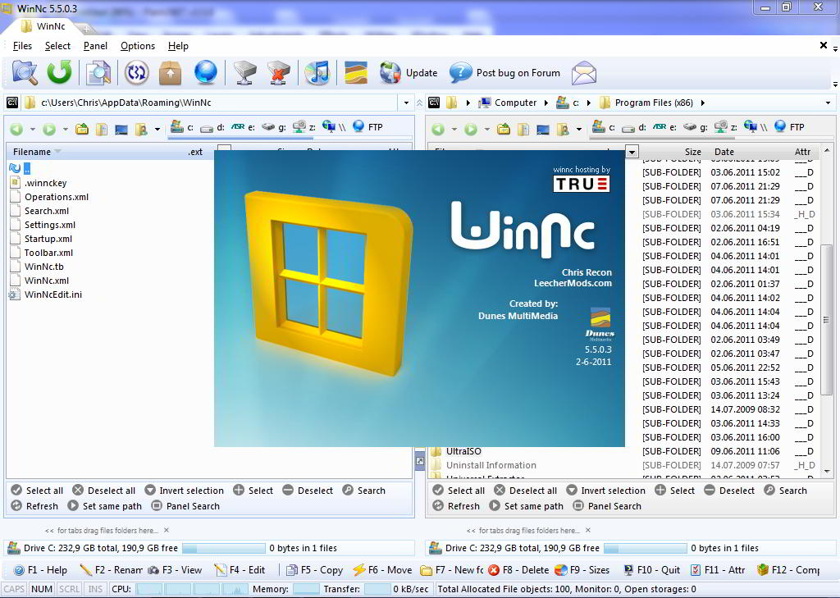
Task: Select drive Z: in the right panel drive bar
Action: pyautogui.click(x=727, y=126)
